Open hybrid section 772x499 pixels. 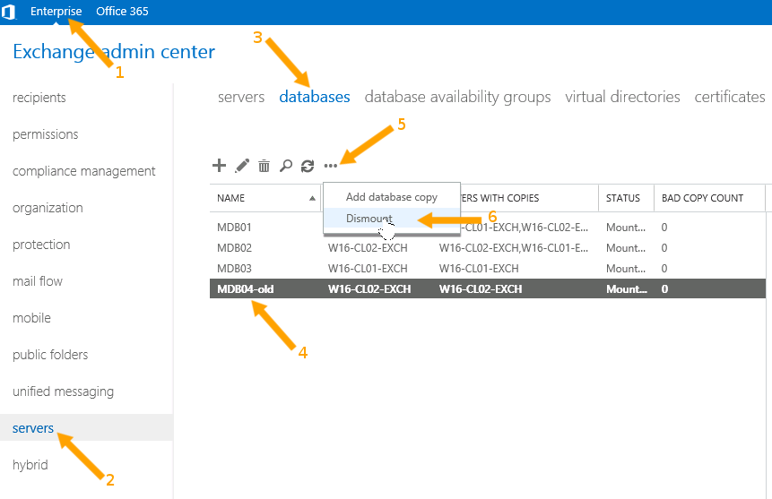coord(30,465)
